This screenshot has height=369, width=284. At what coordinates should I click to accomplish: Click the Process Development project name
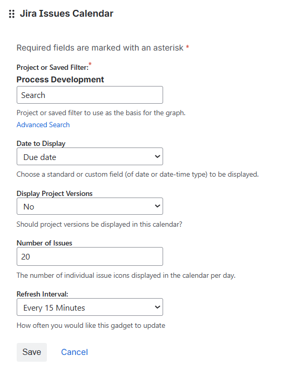pyautogui.click(x=60, y=80)
